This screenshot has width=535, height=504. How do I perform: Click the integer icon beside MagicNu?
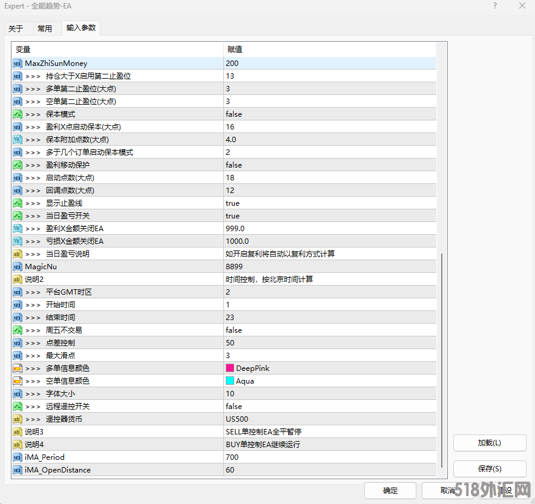18,267
